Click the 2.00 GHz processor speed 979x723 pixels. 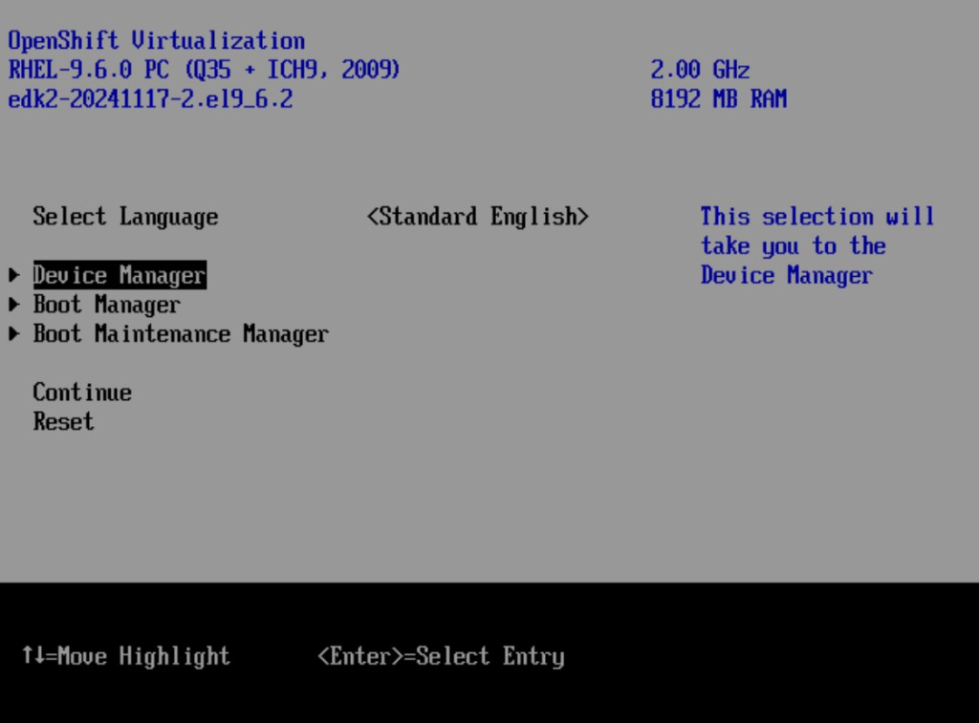(x=700, y=69)
